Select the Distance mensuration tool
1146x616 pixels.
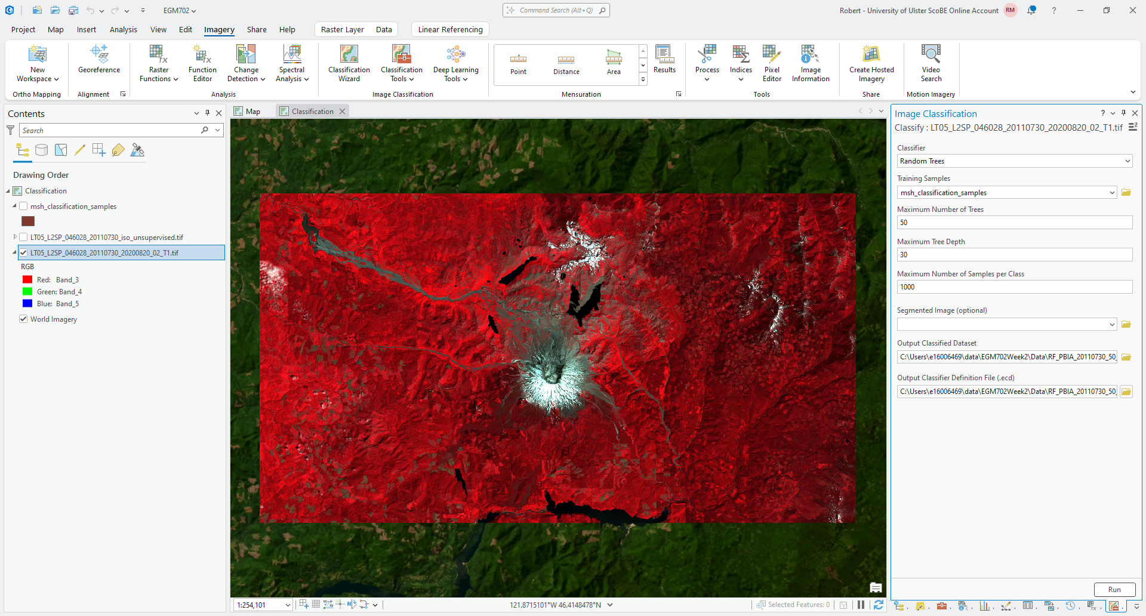click(x=566, y=63)
